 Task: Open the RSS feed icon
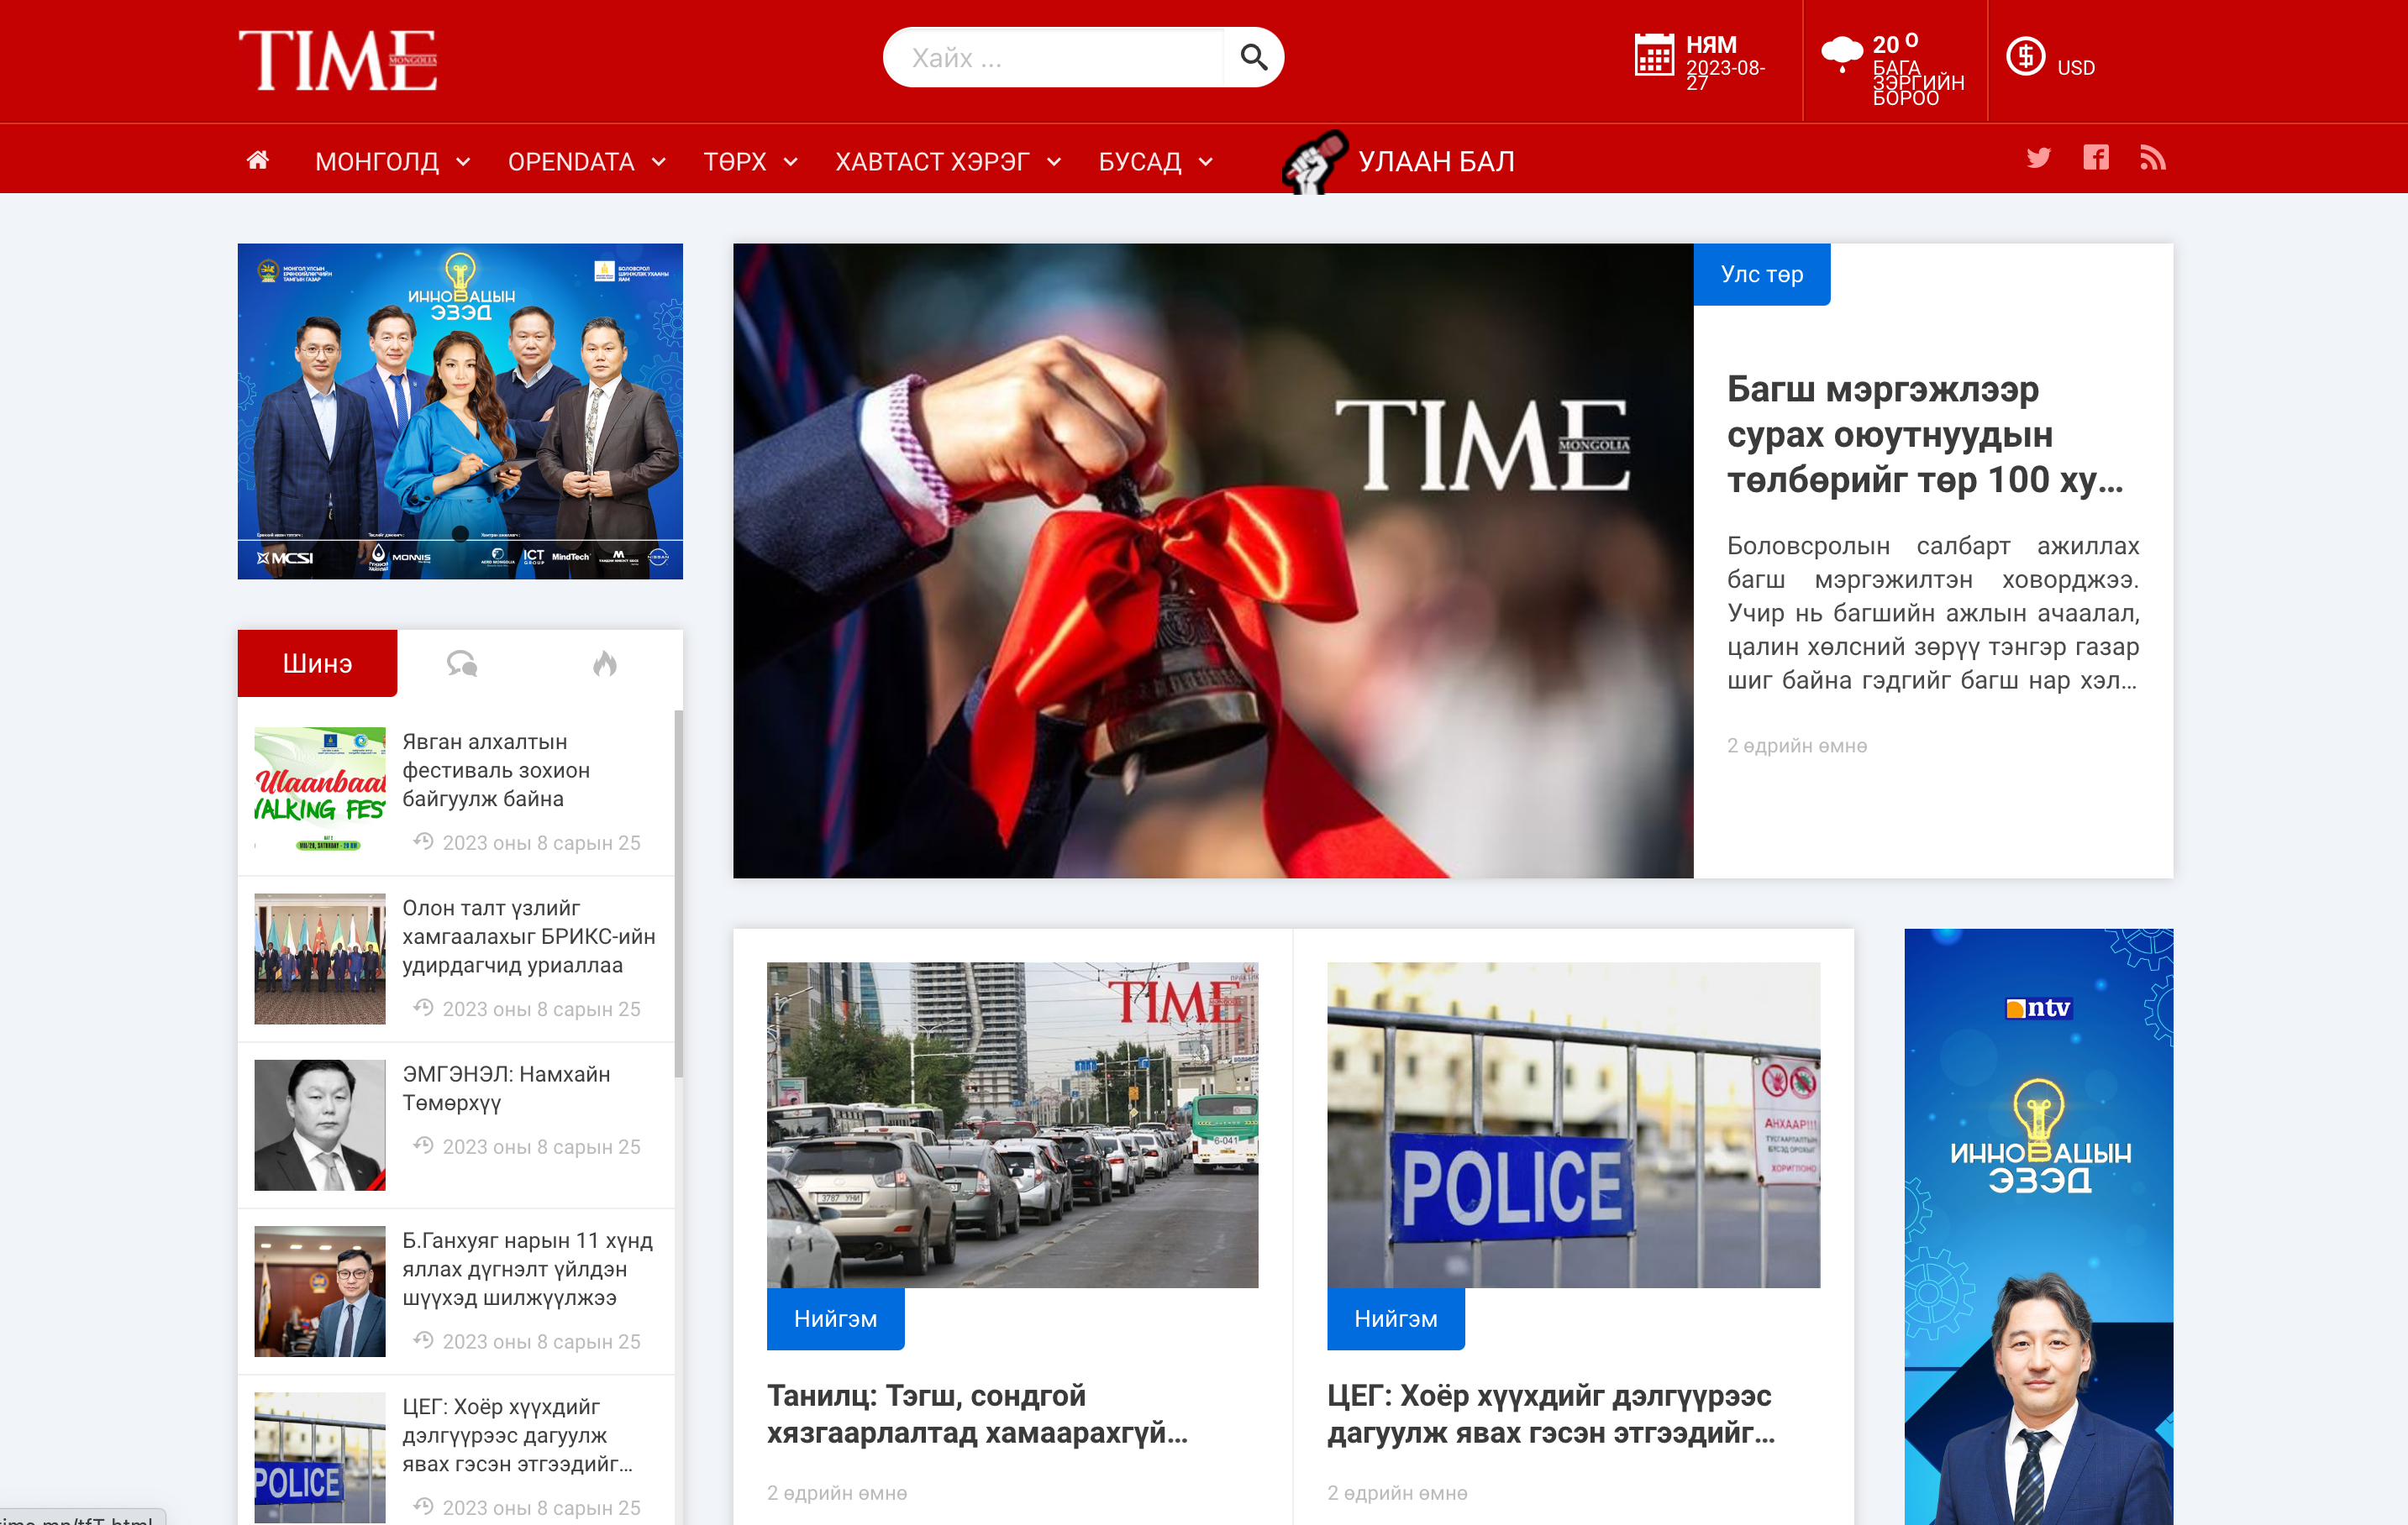(2152, 158)
